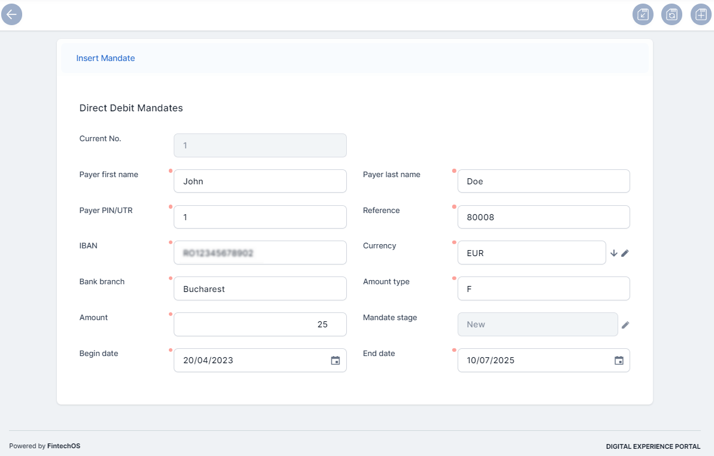This screenshot has height=456, width=714.
Task: Click the Amount field showing 25
Action: click(x=260, y=324)
